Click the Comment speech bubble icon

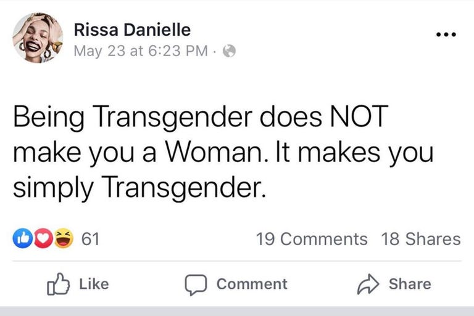coord(196,285)
